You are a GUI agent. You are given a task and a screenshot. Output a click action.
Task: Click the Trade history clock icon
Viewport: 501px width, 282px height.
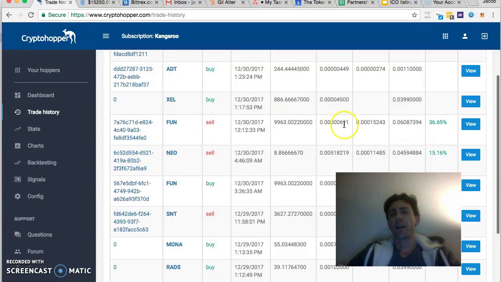pos(18,112)
